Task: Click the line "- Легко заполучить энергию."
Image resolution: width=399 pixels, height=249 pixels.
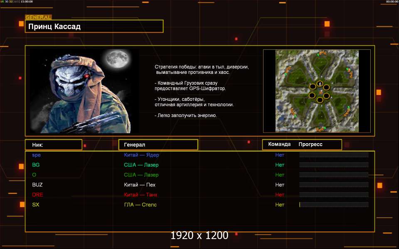Action: [186, 115]
